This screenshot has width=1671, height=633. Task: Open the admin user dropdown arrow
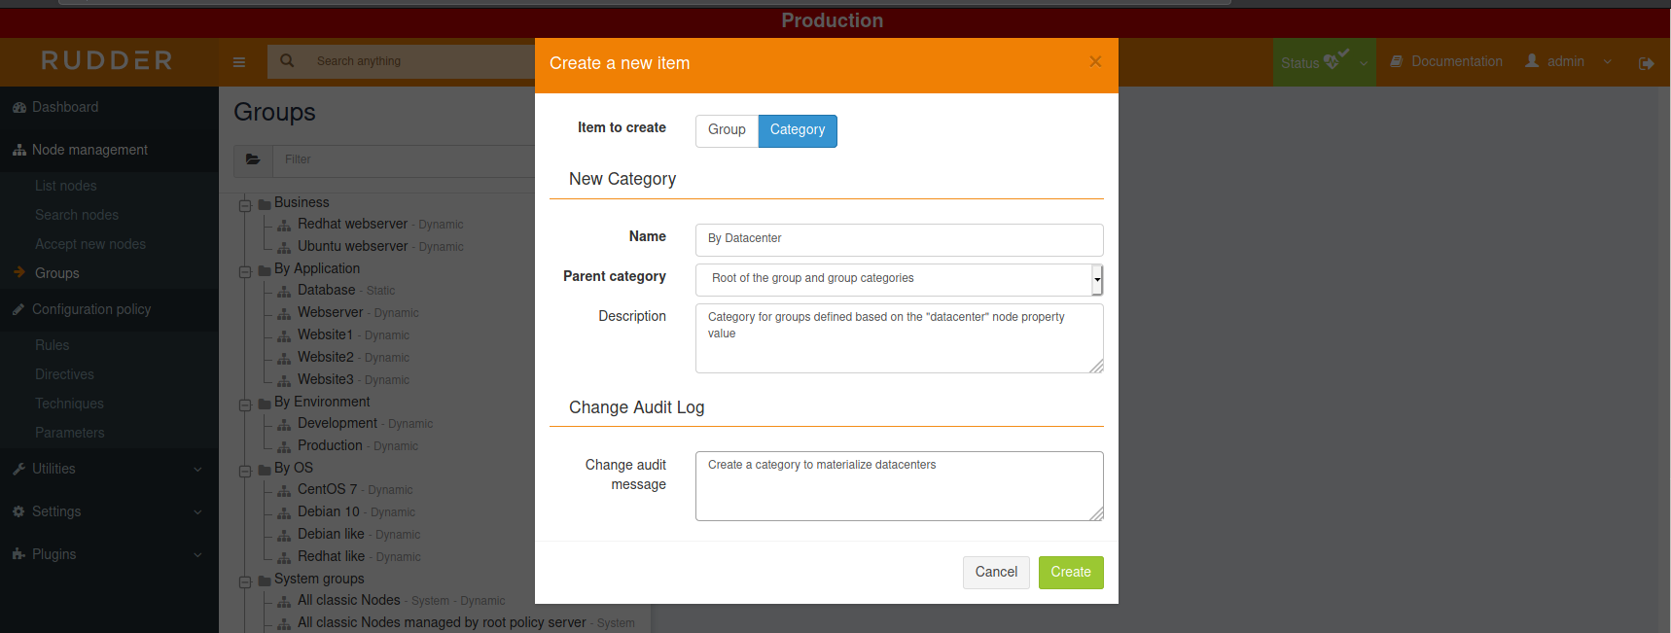click(1607, 62)
